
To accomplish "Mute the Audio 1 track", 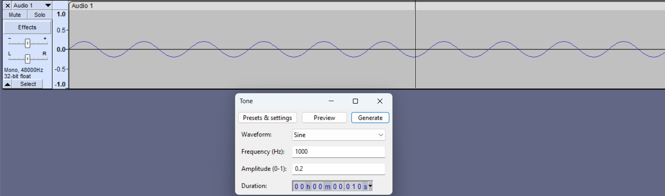I will click(15, 15).
